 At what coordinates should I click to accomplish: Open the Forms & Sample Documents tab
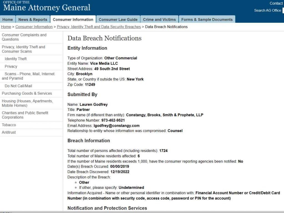click(x=207, y=19)
